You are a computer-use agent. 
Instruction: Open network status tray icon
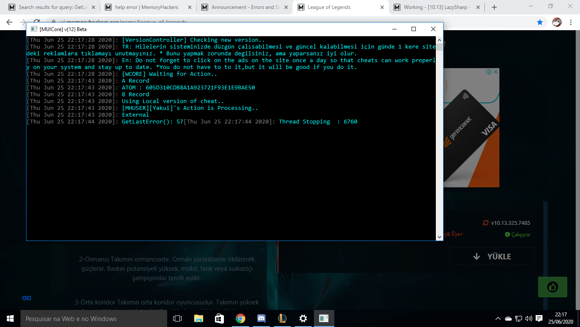519,318
